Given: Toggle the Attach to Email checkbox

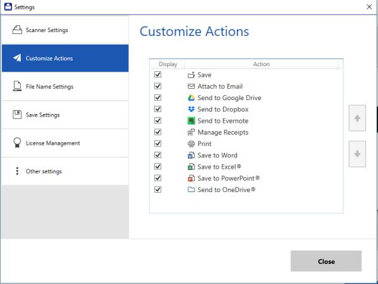Looking at the screenshot, I should [x=158, y=86].
